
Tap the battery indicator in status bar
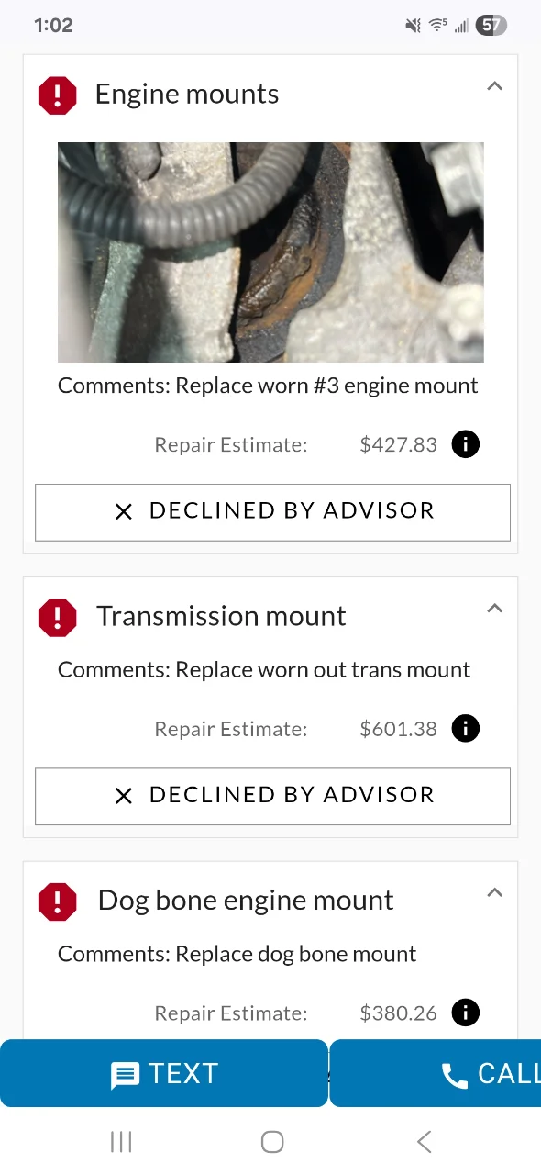click(491, 26)
